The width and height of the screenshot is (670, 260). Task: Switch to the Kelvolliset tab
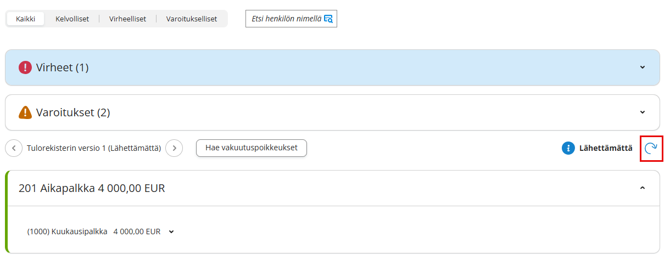[72, 19]
